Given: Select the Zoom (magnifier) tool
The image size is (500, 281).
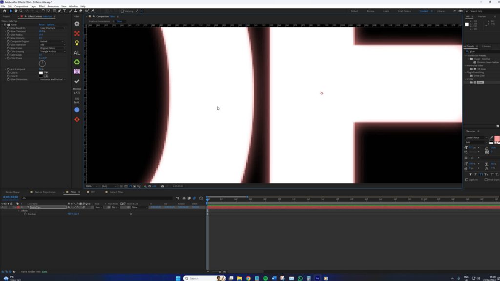Looking at the screenshot, I should pyautogui.click(x=21, y=11).
